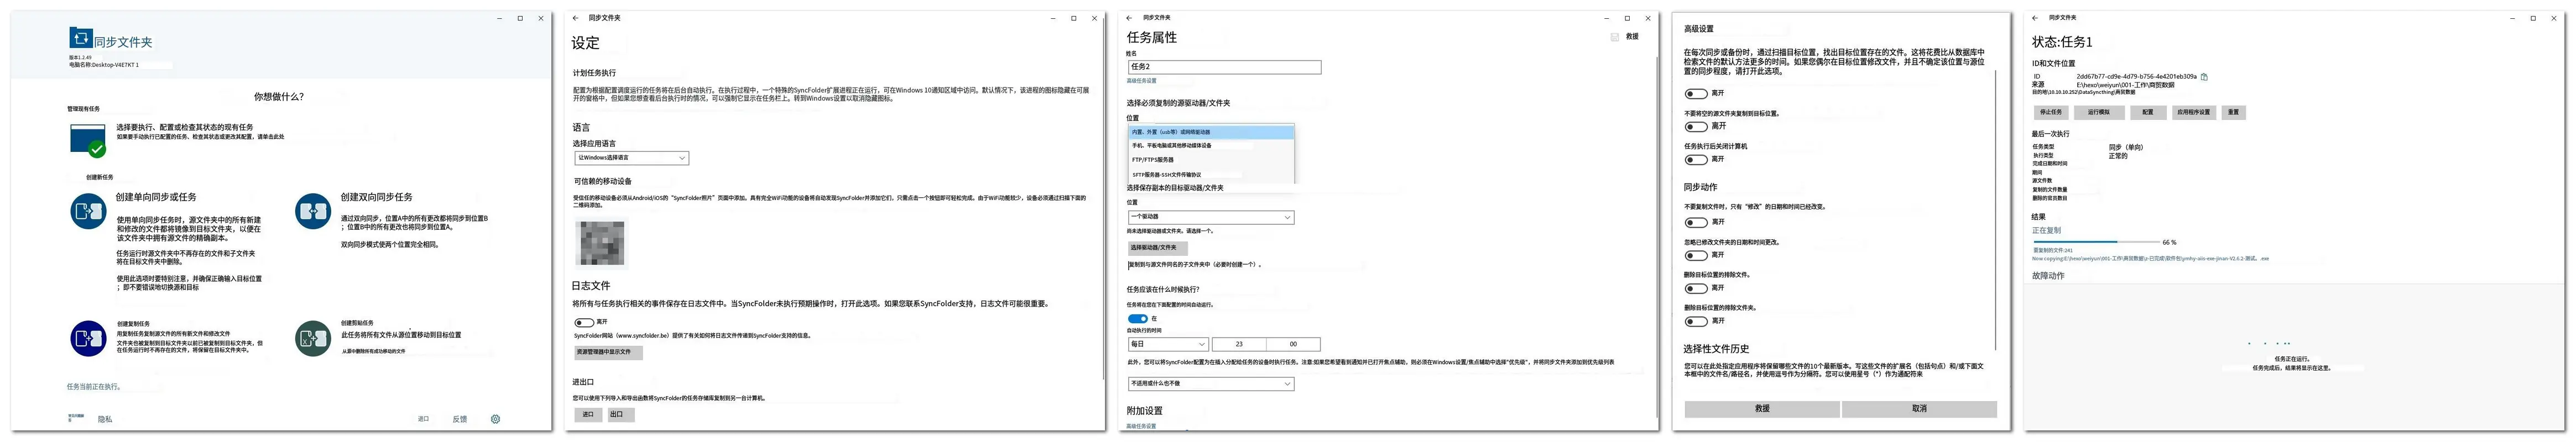This screenshot has height=442, width=2576.
Task: Open the 不适用或什么也不做 dropdown
Action: [1210, 384]
